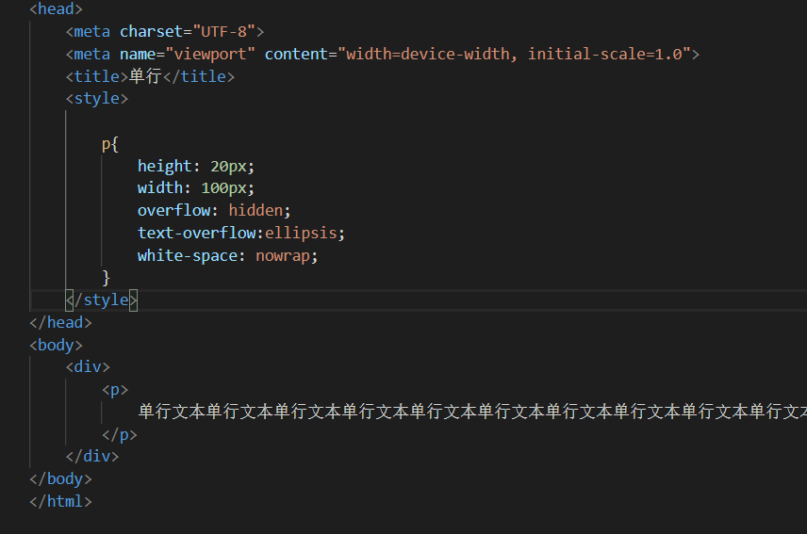Click the "viewport" attribute value
Image resolution: width=807 pixels, height=534 pixels.
[x=210, y=54]
